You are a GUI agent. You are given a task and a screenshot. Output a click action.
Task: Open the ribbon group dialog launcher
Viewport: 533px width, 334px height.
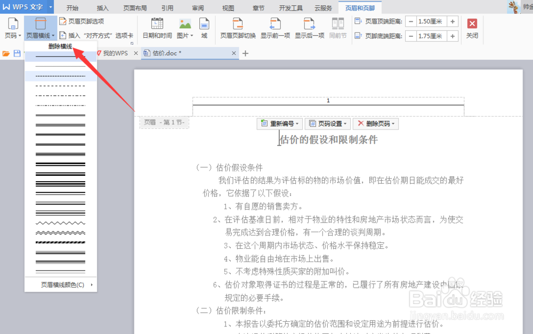click(132, 44)
